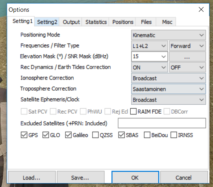Click the SNR Mask ellipsis button

(187, 56)
